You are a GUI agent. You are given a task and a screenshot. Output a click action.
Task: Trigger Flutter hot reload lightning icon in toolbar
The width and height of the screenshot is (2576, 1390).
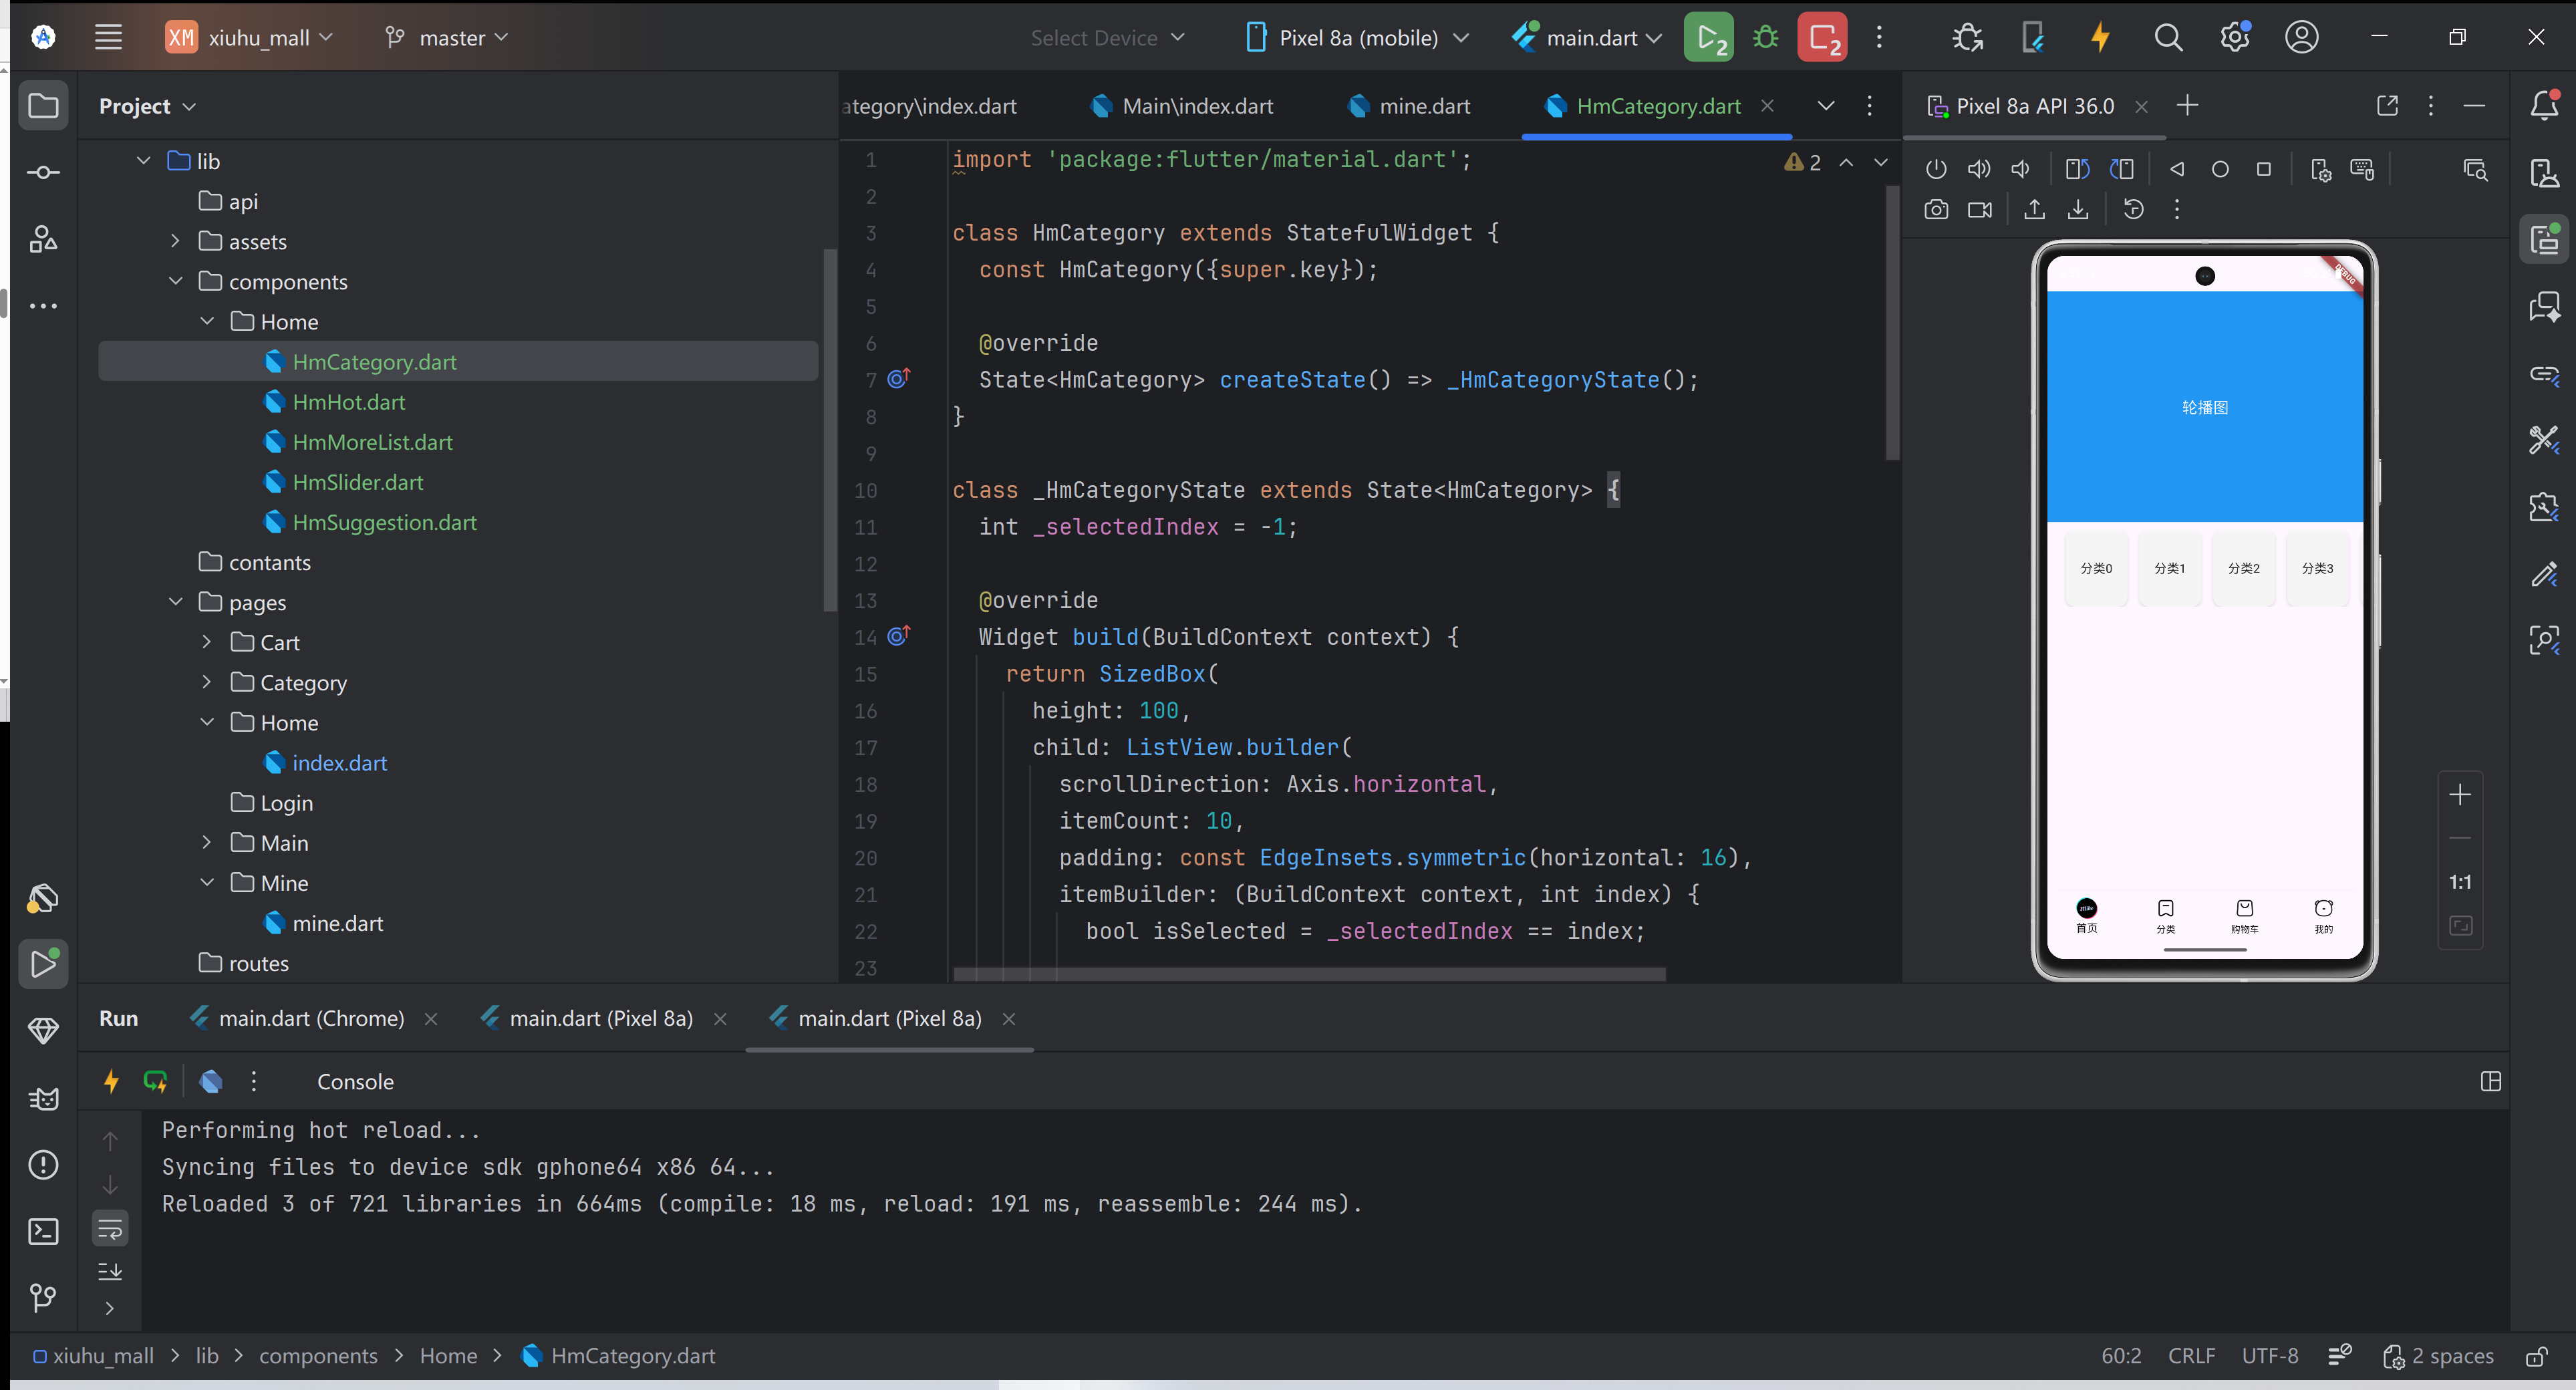(x=2100, y=37)
